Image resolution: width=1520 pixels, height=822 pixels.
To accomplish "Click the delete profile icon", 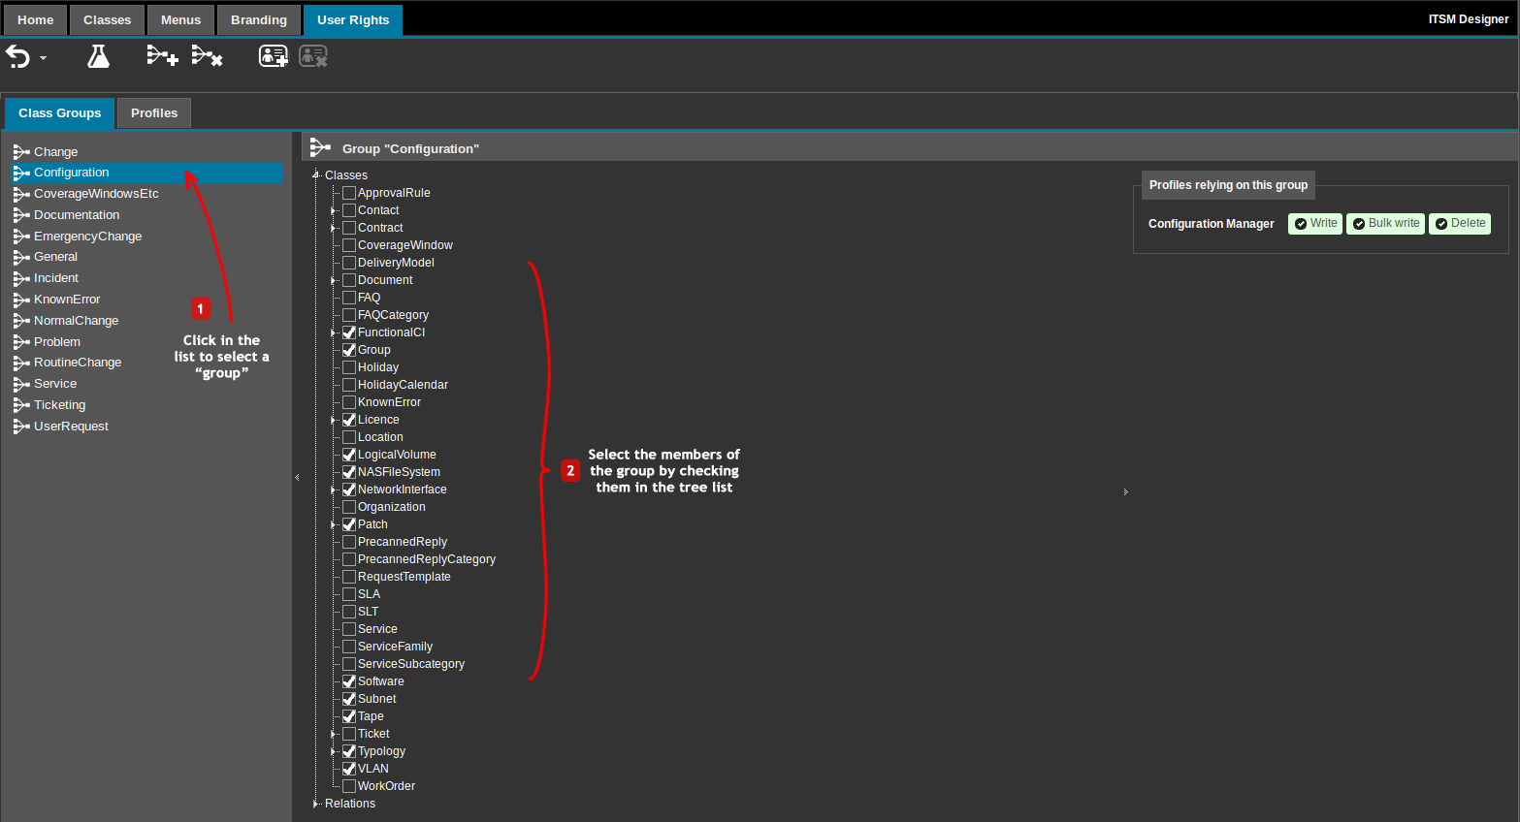I will click(x=313, y=56).
